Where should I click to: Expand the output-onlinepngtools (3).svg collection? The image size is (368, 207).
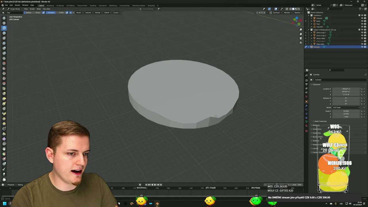click(308, 30)
